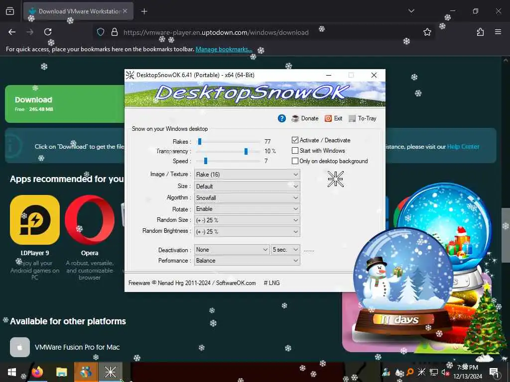This screenshot has width=510, height=382.
Task: Click the white snowflake tray icon
Action: 421,372
